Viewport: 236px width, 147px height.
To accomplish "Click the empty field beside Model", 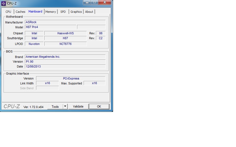I will click(x=91, y=27).
